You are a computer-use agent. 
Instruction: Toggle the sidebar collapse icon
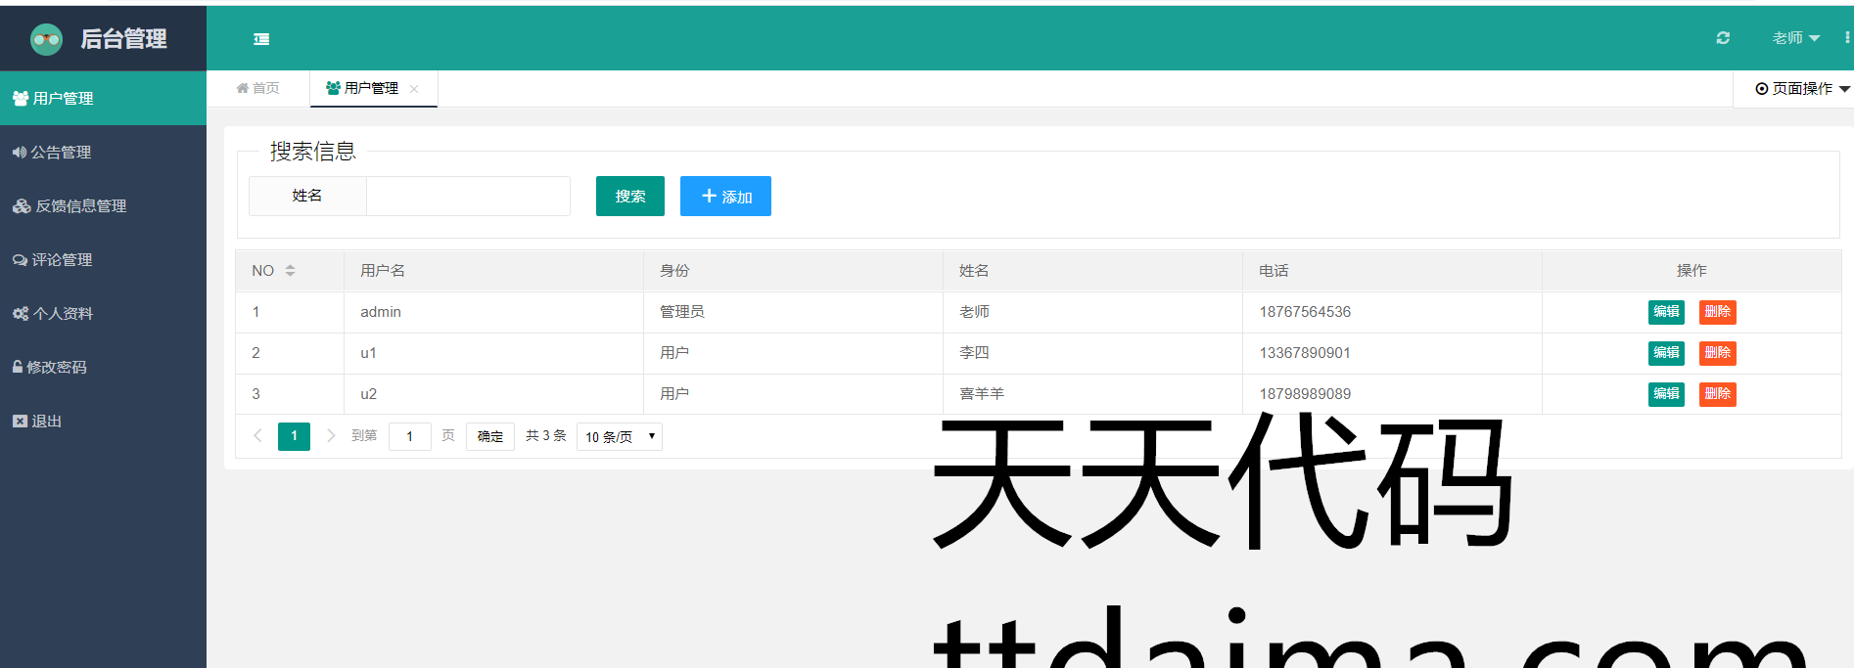[261, 39]
